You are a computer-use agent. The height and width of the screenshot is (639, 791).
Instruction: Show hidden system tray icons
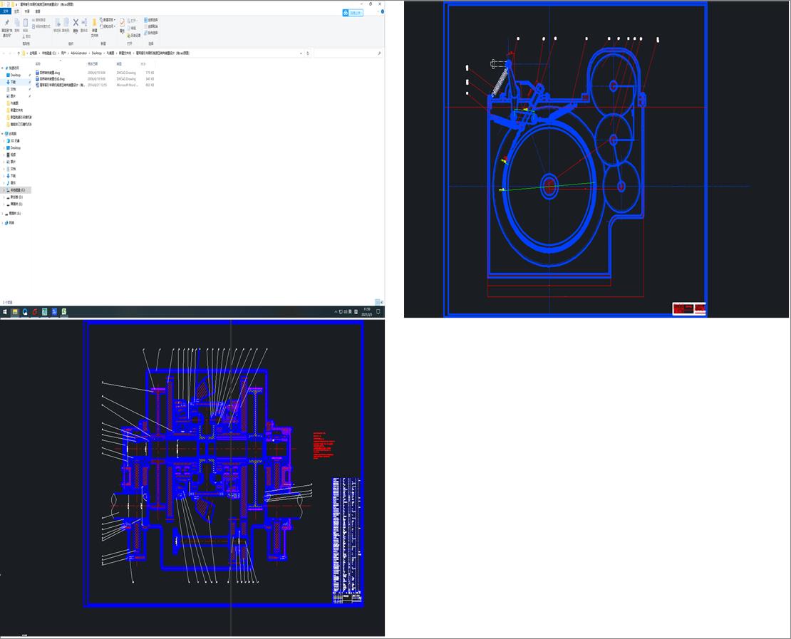(x=336, y=311)
